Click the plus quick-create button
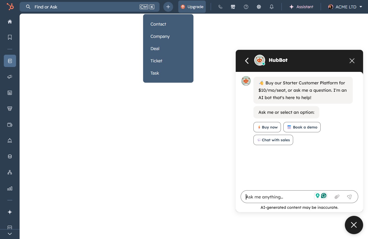Screen dimensions: 368x239 tap(168, 7)
